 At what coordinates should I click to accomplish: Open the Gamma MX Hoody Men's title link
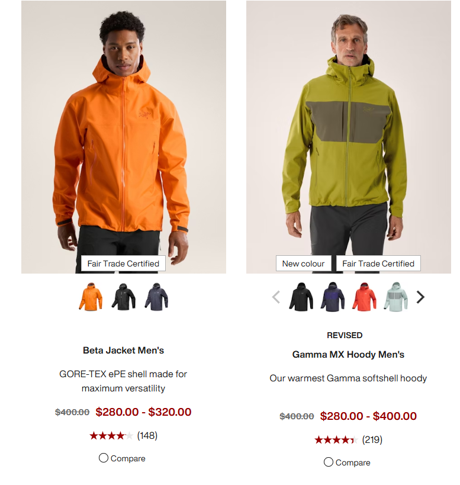coord(348,355)
